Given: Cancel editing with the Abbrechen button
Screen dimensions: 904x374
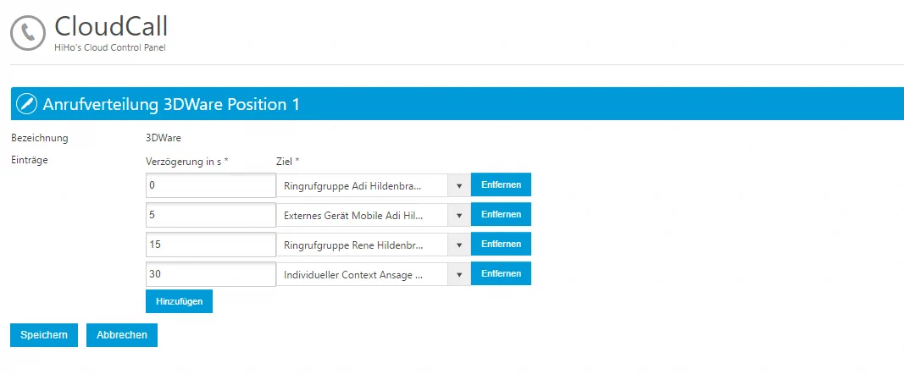Looking at the screenshot, I should 122,335.
